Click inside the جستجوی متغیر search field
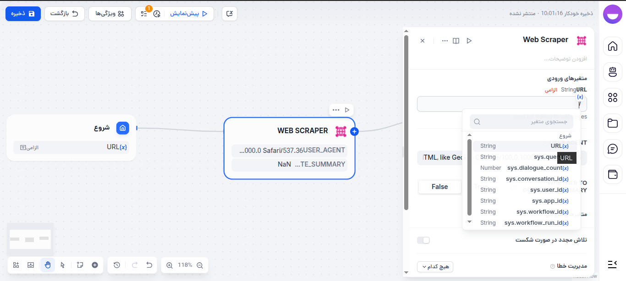The height and width of the screenshot is (281, 626). (x=522, y=121)
